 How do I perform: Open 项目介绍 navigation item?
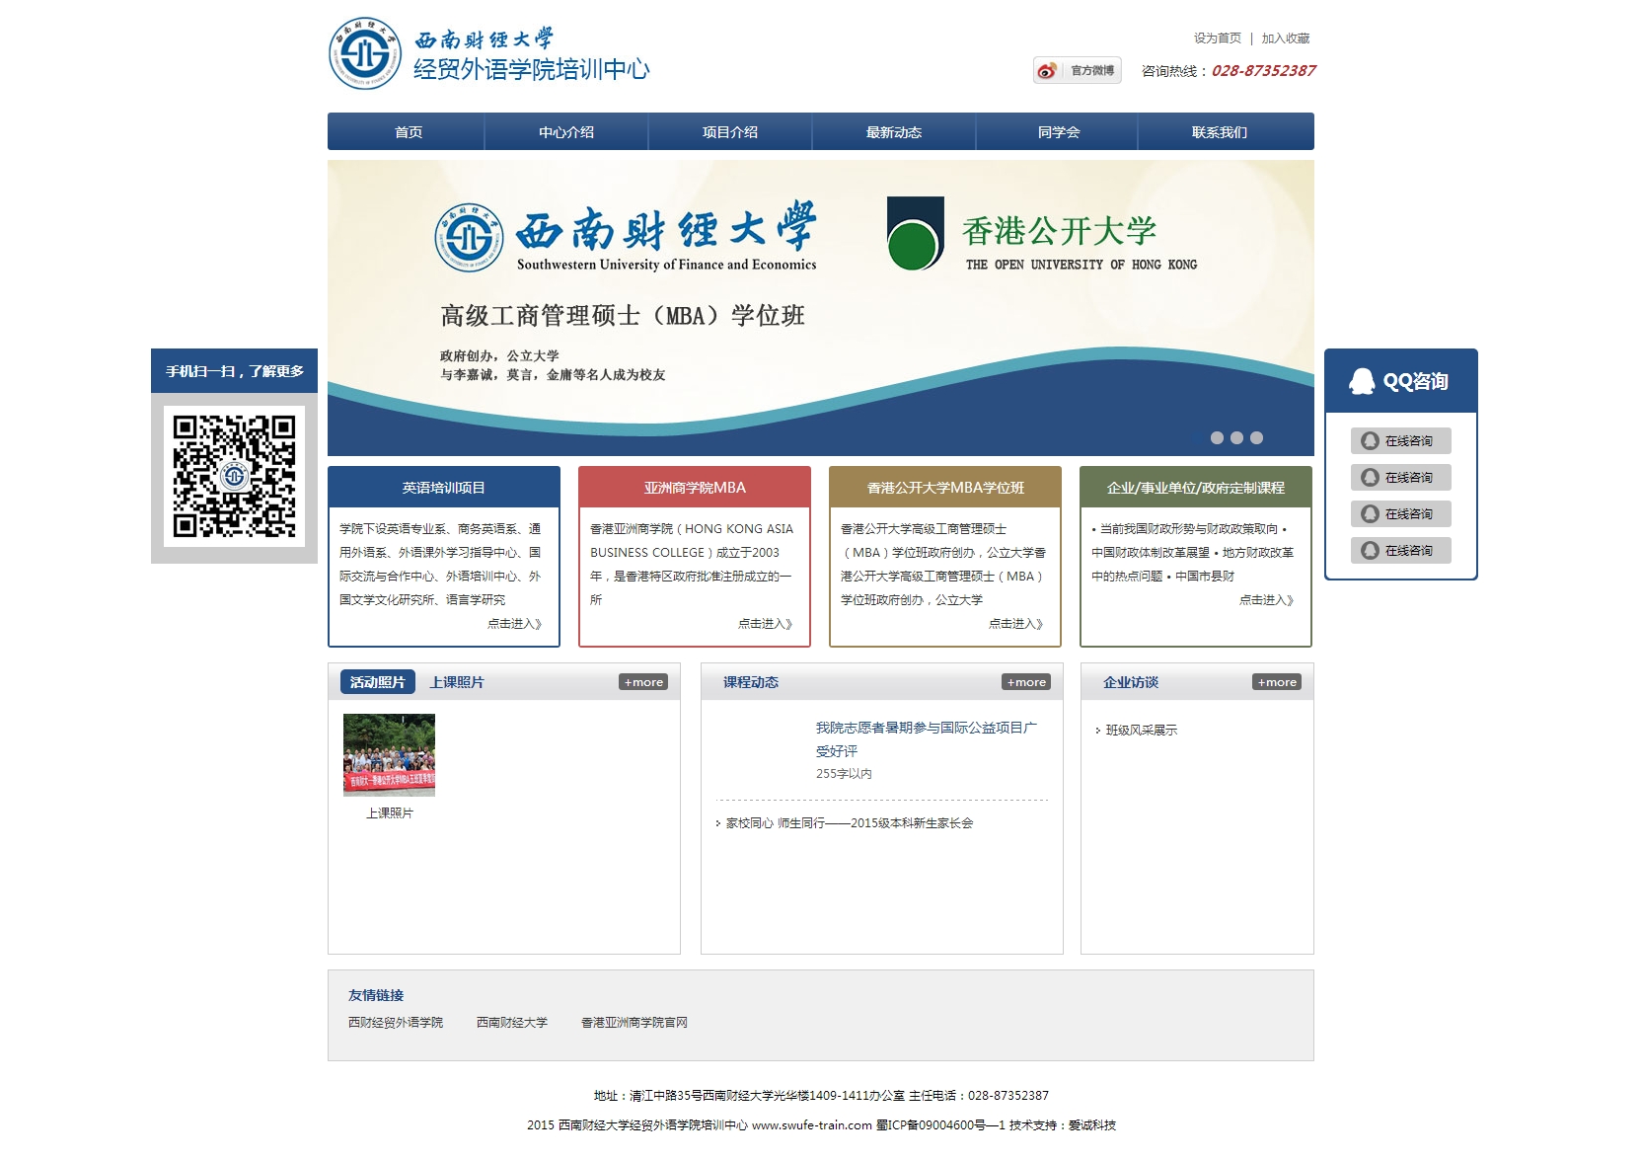730,132
